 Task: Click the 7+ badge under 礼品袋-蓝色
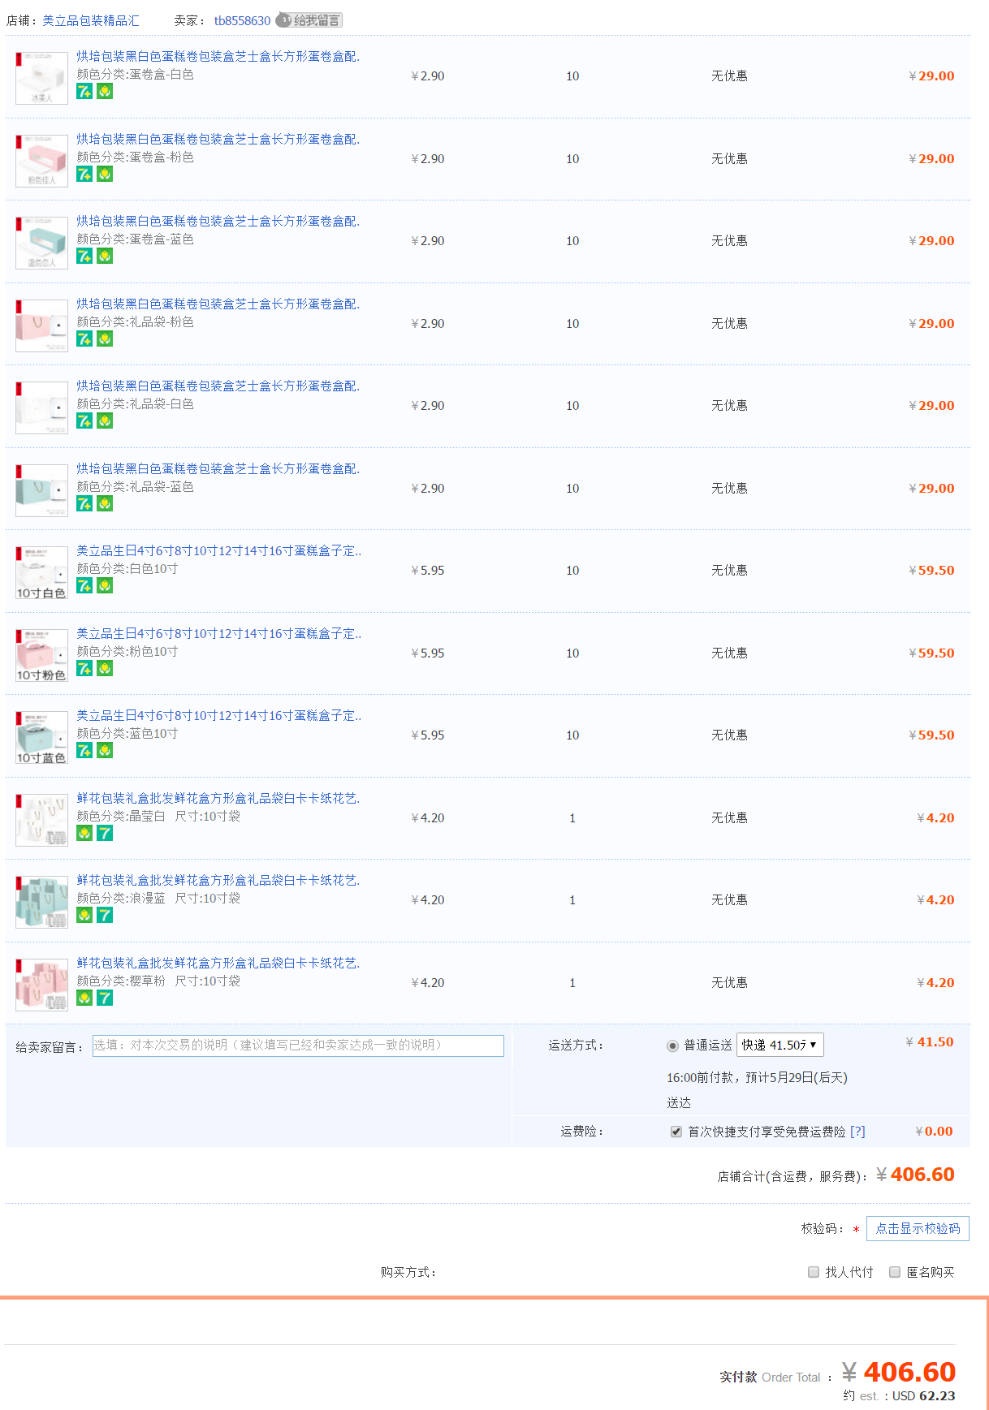pos(84,503)
